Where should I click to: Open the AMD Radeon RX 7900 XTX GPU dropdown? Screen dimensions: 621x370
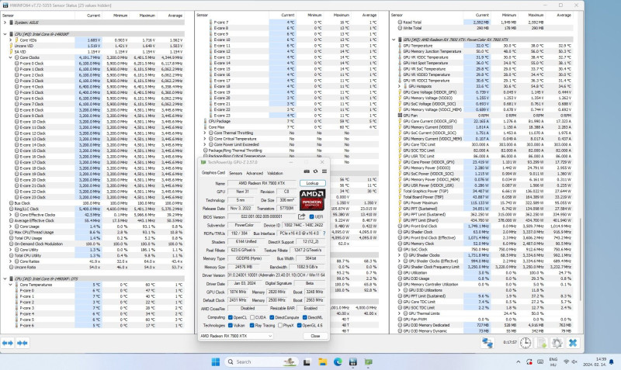236,336
